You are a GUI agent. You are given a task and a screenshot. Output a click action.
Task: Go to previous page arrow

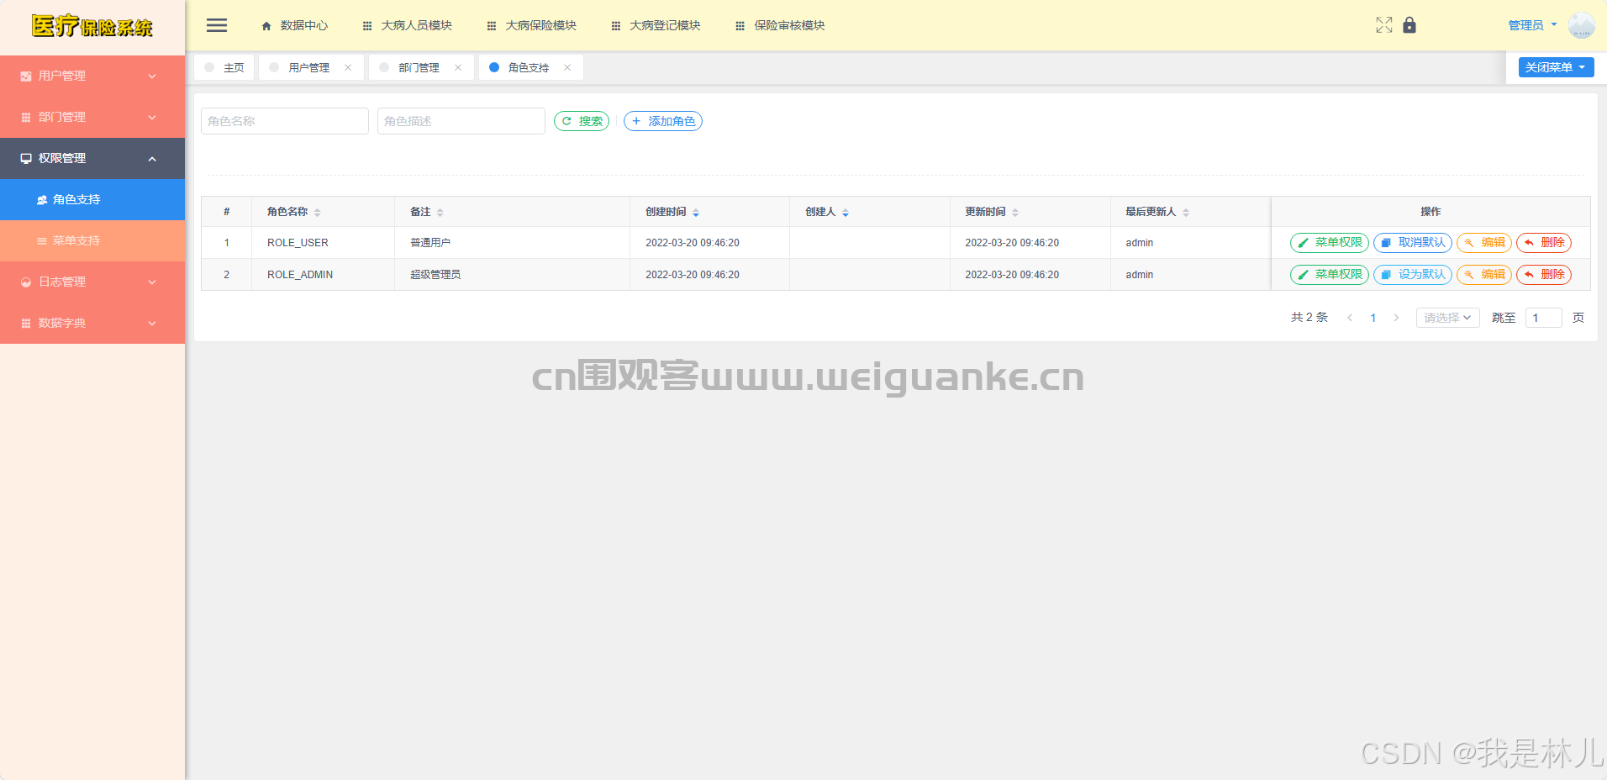[x=1350, y=318]
